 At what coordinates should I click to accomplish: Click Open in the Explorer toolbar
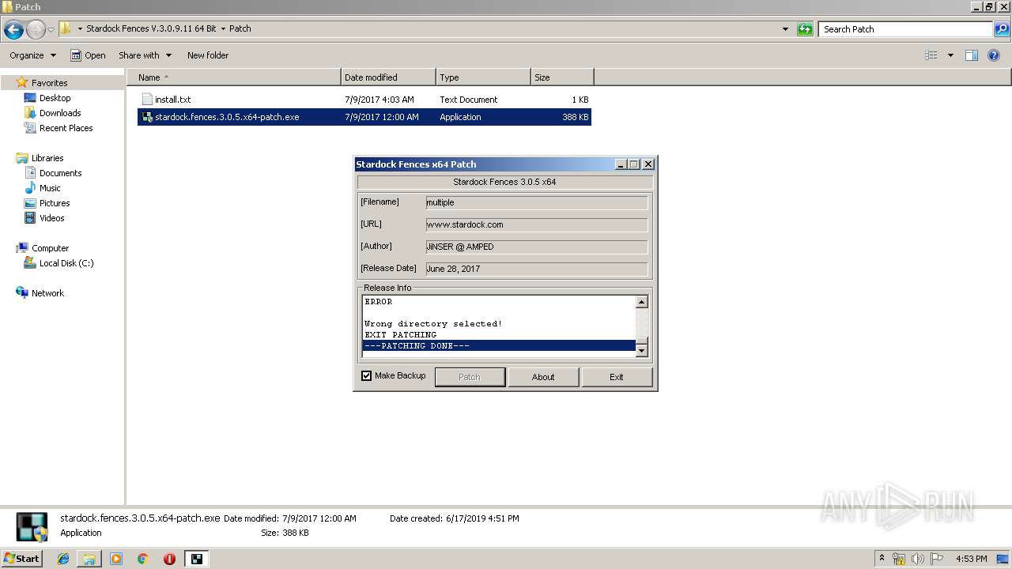tap(88, 55)
